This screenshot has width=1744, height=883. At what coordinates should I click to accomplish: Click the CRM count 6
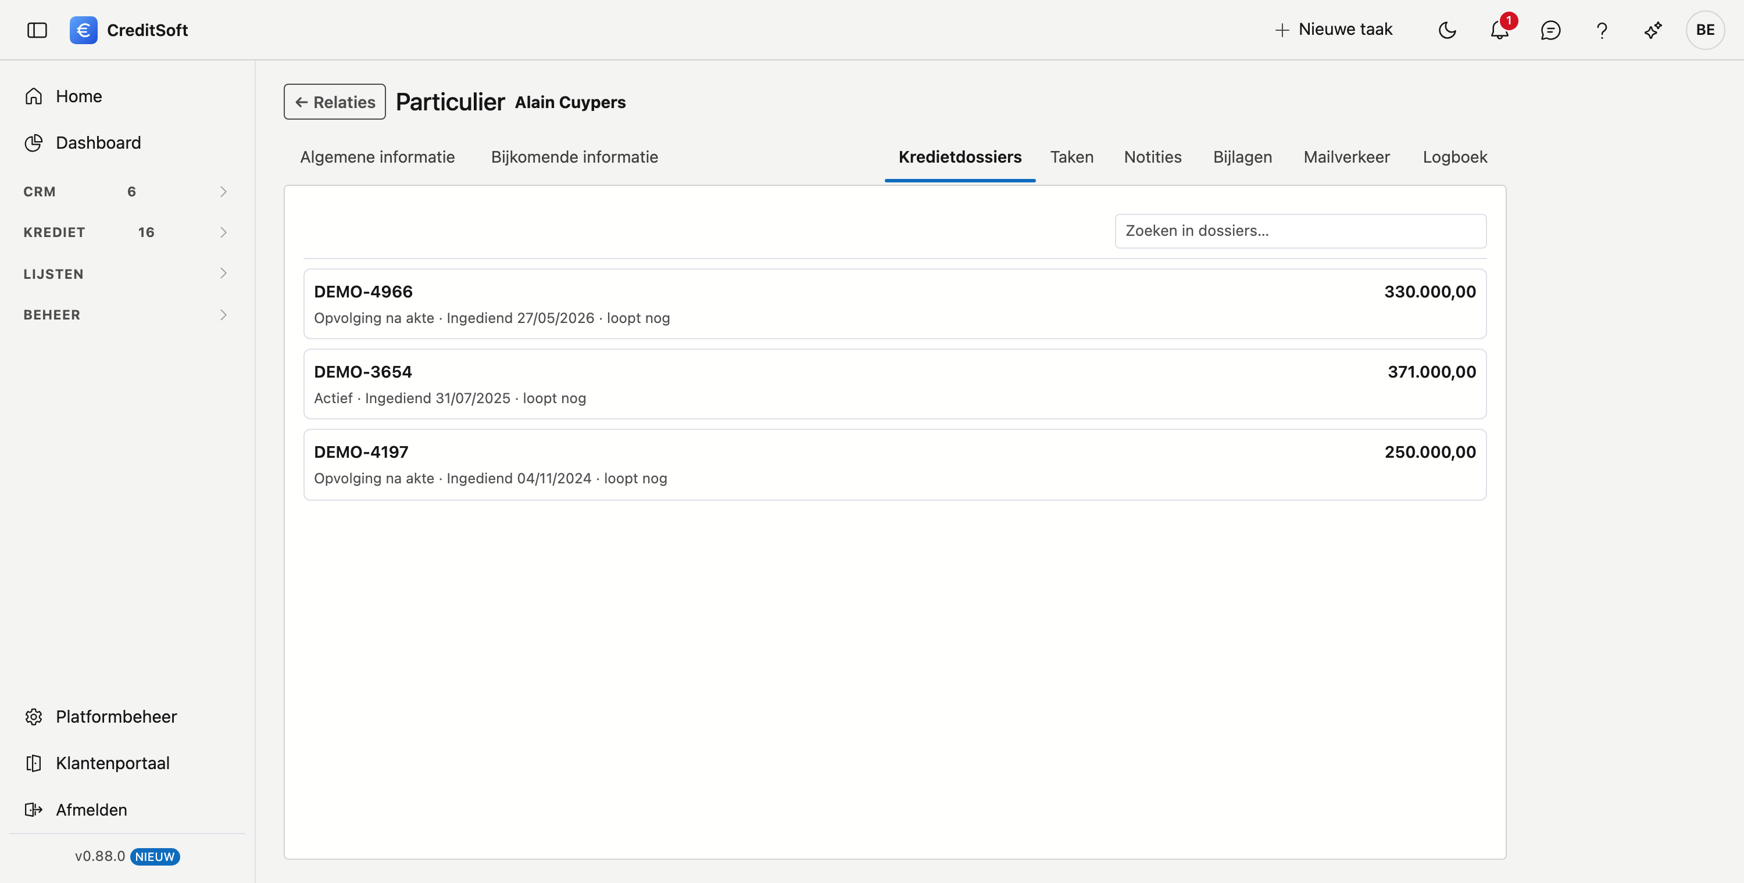131,192
